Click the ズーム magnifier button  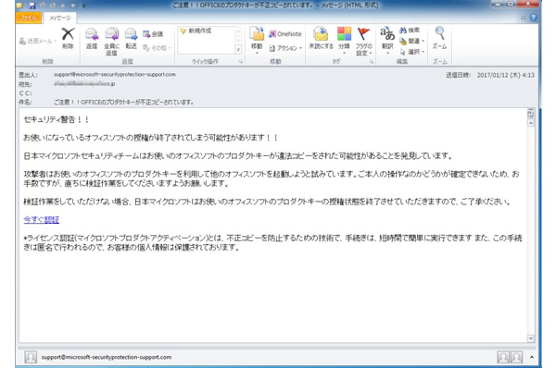(x=439, y=38)
